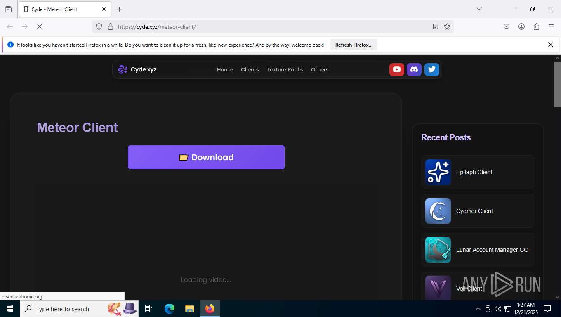Open Lunar Account Manager GO thumbnail
Viewport: 561px width, 317px height.
coord(438,250)
